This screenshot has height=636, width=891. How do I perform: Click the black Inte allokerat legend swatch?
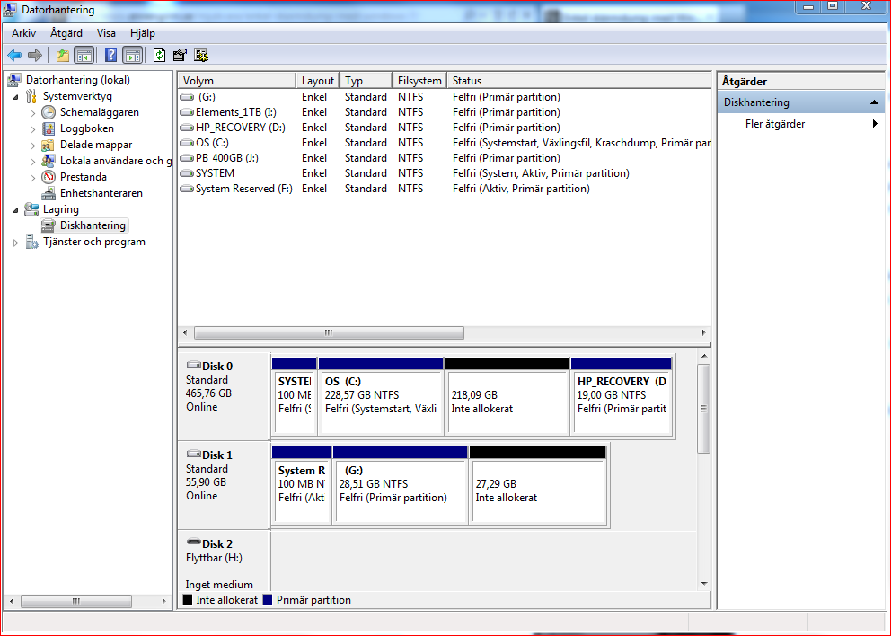(188, 600)
